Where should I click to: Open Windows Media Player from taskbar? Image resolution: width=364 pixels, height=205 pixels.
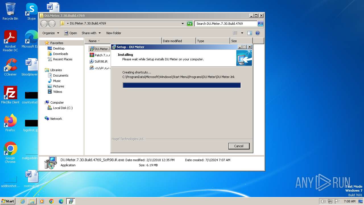click(42, 201)
